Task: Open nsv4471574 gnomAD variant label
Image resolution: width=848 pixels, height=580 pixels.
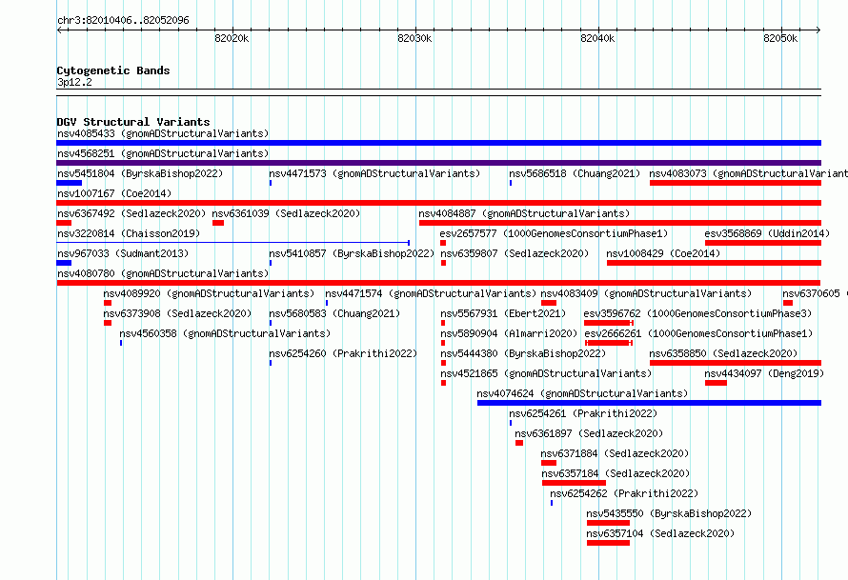Action: point(431,293)
